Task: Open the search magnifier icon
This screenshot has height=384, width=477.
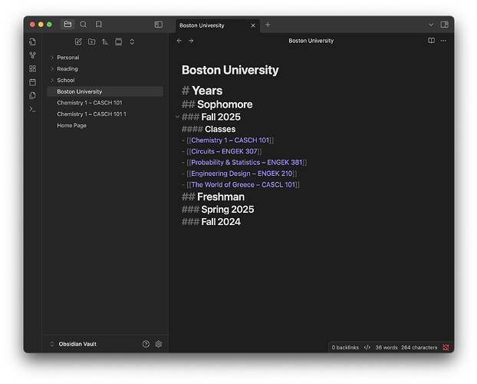Action: (x=83, y=24)
